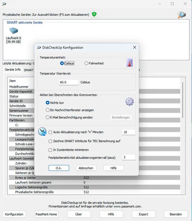Click the DiskCheckUp Konfiguration dialog title icon
Screen dimensions: 192x221
pyautogui.click(x=39, y=48)
